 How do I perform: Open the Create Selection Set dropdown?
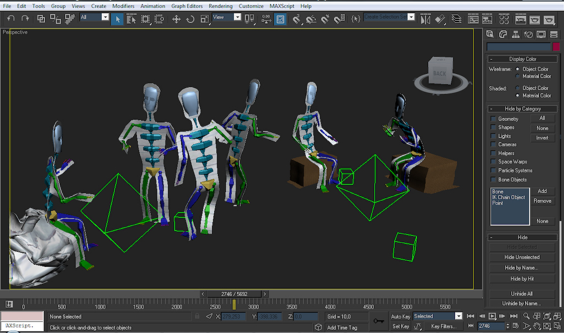click(x=411, y=17)
